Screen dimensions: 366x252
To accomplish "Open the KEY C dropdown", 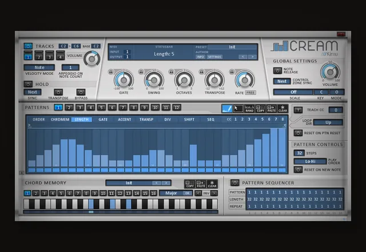I will point(321,92).
